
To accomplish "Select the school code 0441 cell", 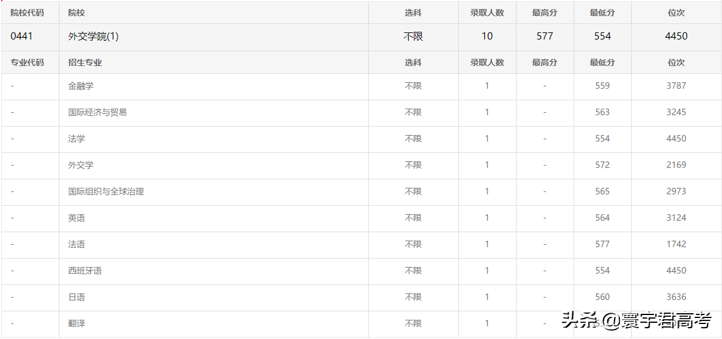I will click(x=22, y=36).
